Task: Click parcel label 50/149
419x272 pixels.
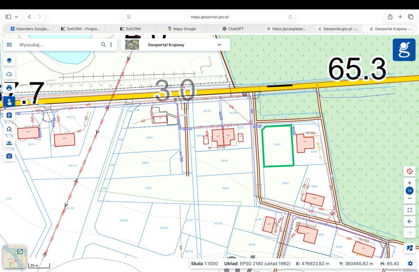Action: (x=124, y=220)
